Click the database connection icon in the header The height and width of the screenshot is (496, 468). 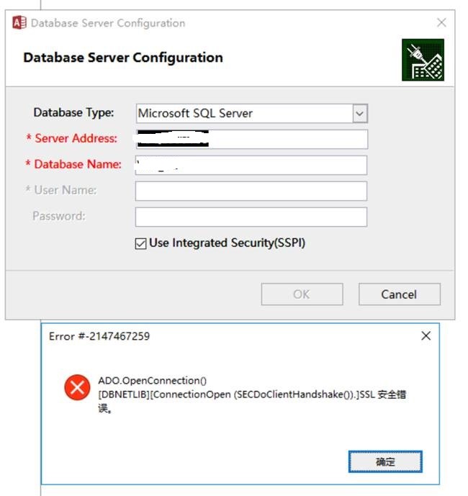[x=423, y=60]
